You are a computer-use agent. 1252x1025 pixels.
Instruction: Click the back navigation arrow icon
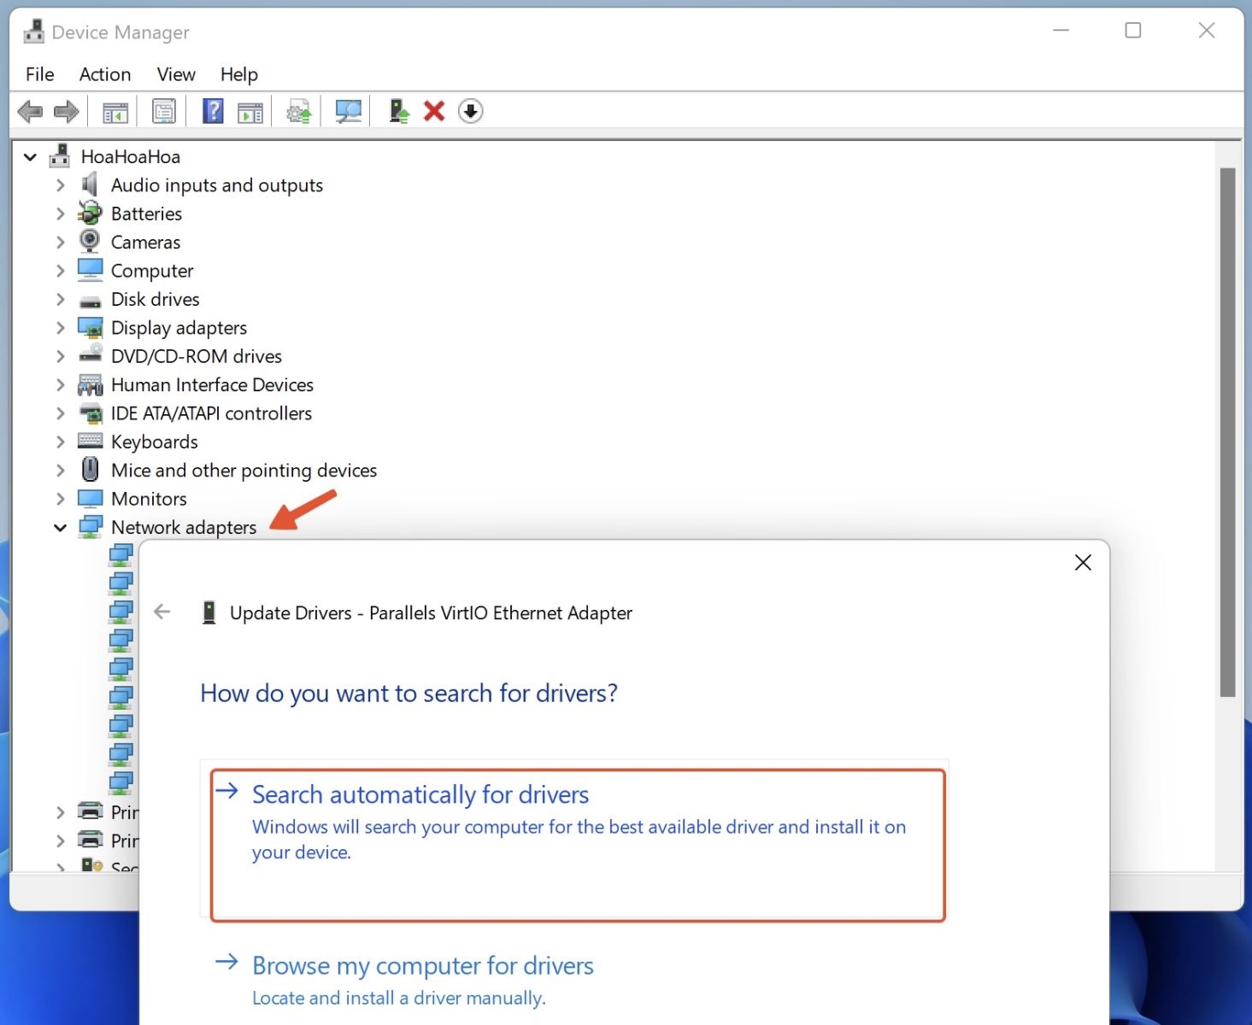pyautogui.click(x=31, y=110)
